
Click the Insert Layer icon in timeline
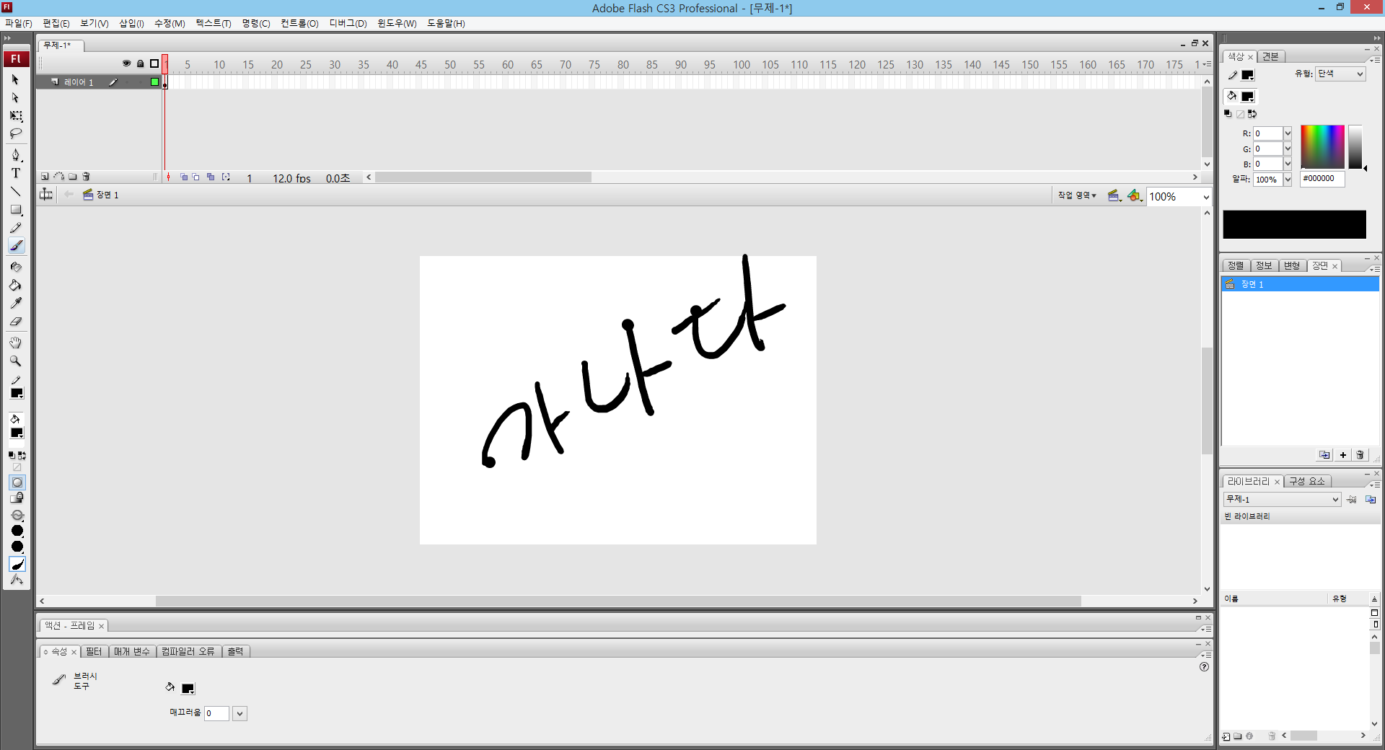tap(45, 177)
